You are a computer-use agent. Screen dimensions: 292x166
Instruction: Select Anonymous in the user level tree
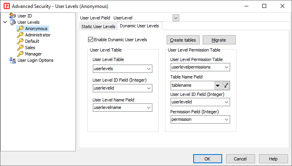pos(36,29)
